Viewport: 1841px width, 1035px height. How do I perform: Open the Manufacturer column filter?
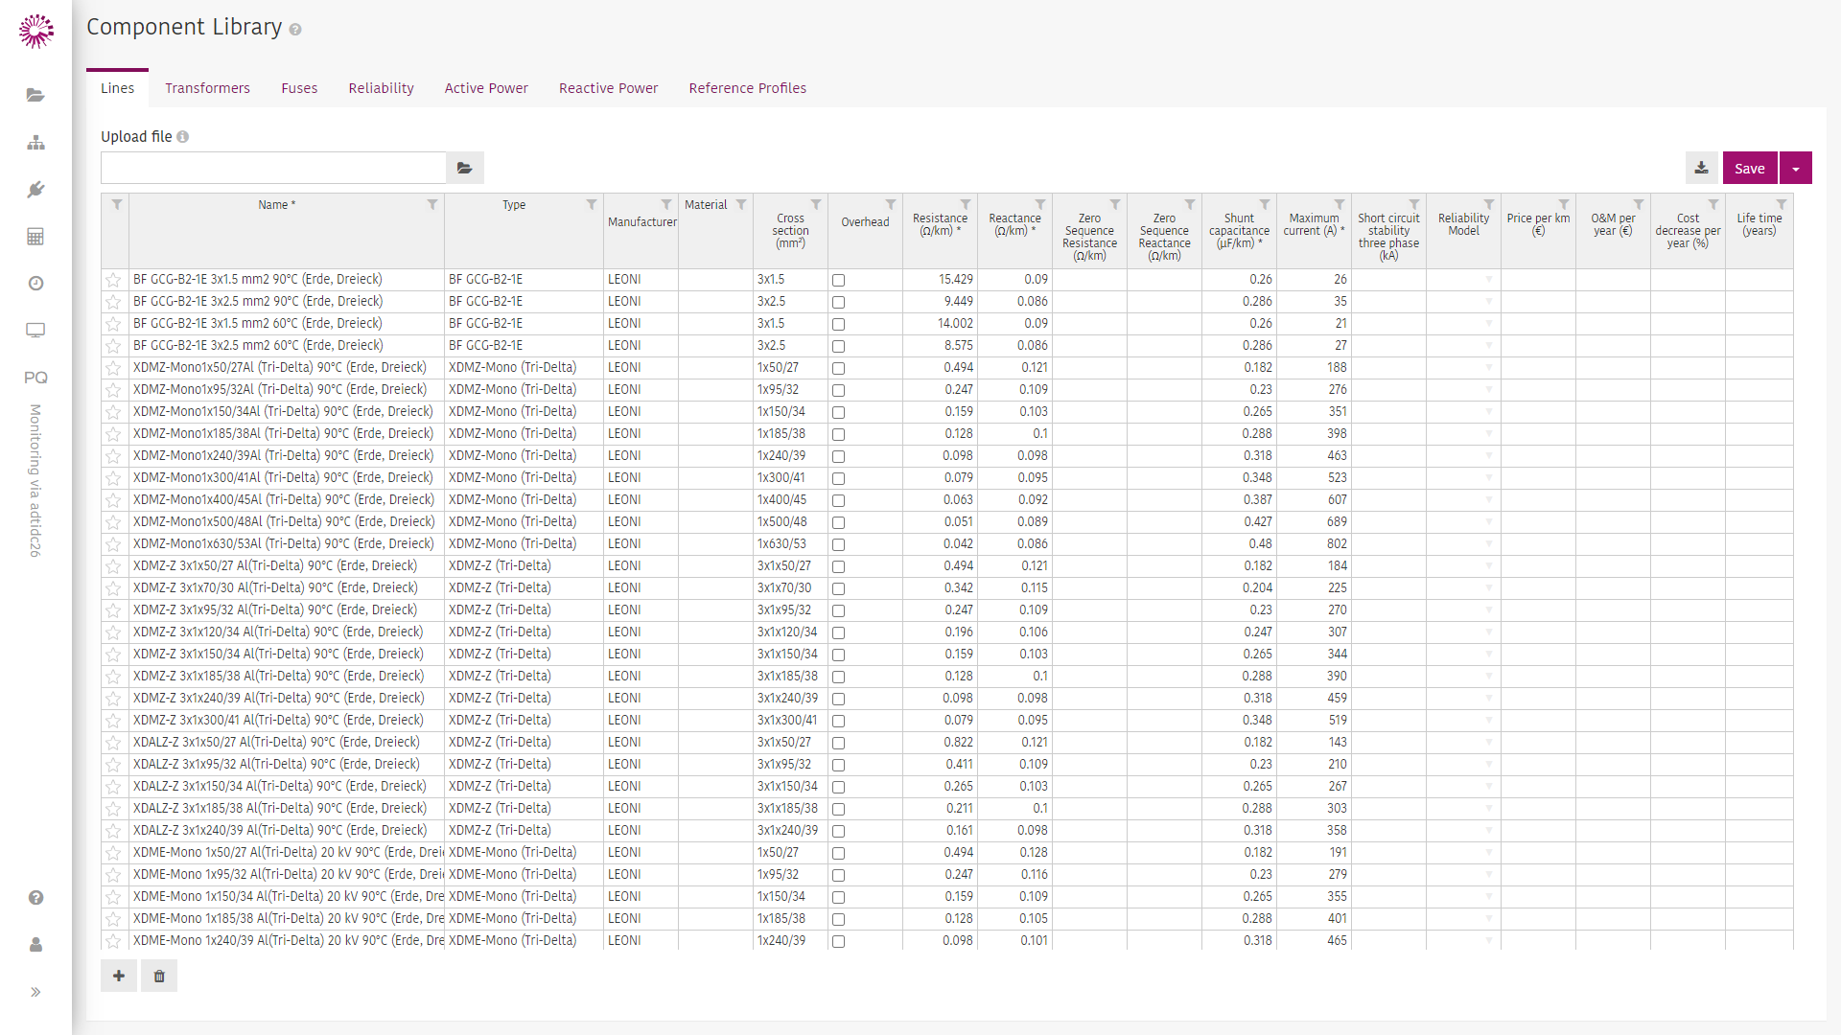pyautogui.click(x=666, y=204)
